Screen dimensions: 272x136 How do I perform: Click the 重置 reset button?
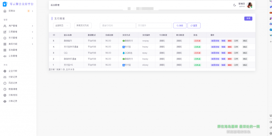coord(194,25)
